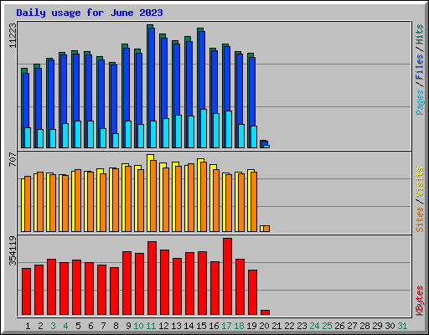Click the orange sites bar for day 20
Image resolution: width=429 pixels, height=335 pixels.
click(x=266, y=229)
